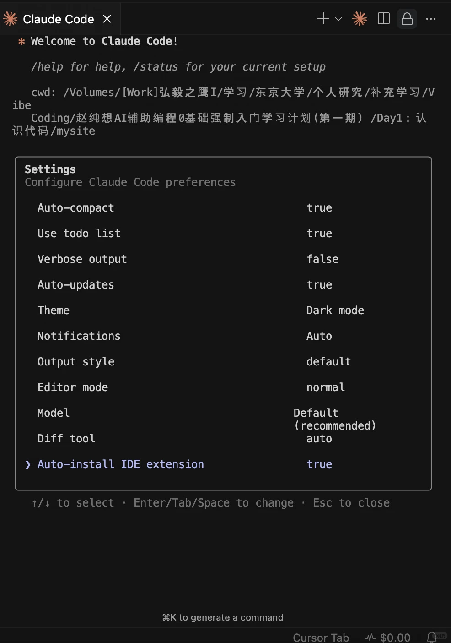Change the Output style default value

pyautogui.click(x=329, y=362)
